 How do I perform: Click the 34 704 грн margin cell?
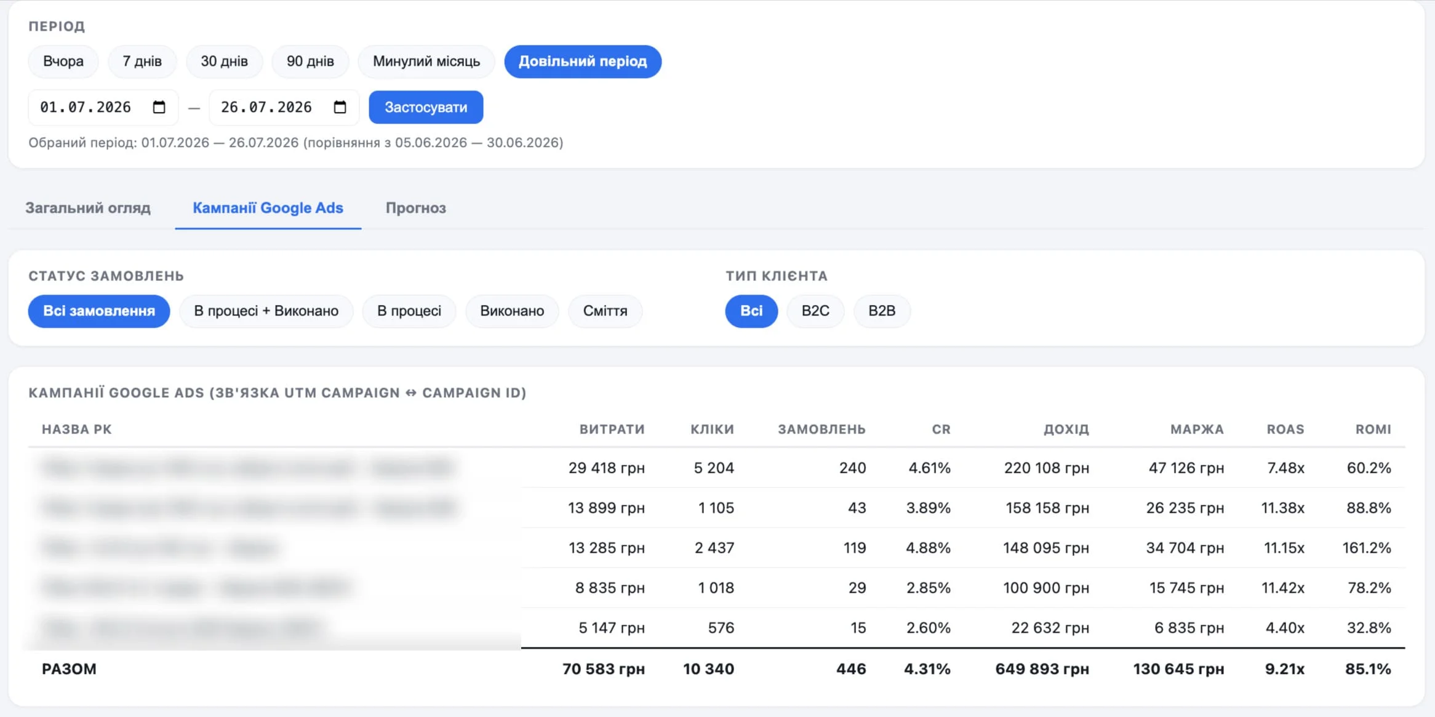click(1185, 548)
